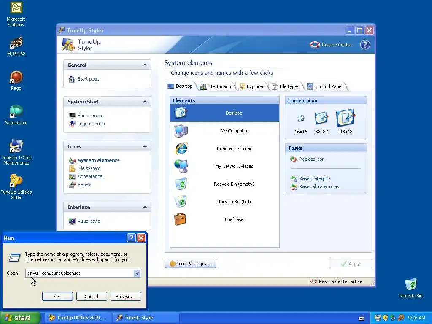432x324 pixels.
Task: Click the Apply button in TuneUp Styler
Action: (350, 264)
